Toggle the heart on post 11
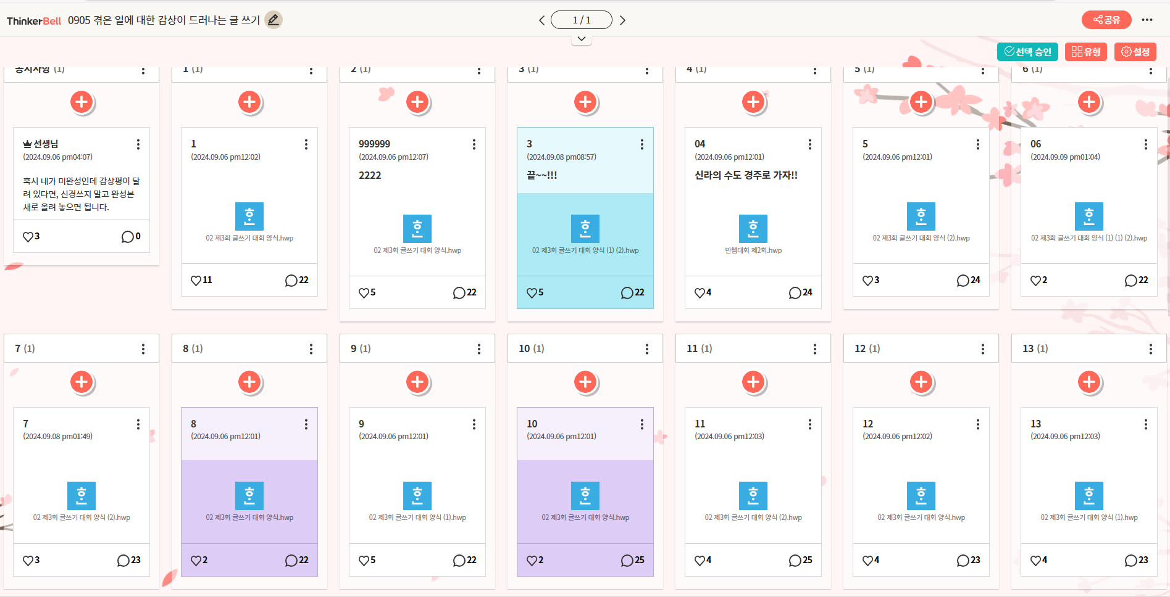The image size is (1170, 597). coord(700,560)
